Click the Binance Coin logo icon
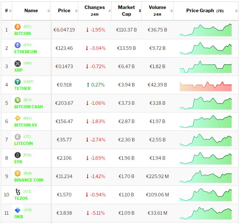This screenshot has height=224, width=240. tap(18, 174)
